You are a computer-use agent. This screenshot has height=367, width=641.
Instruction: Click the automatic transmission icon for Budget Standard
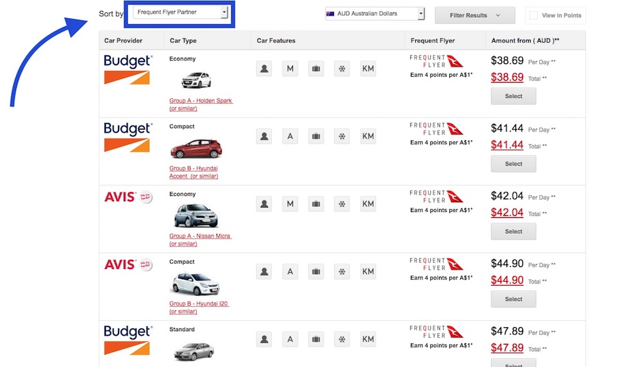[x=290, y=339]
